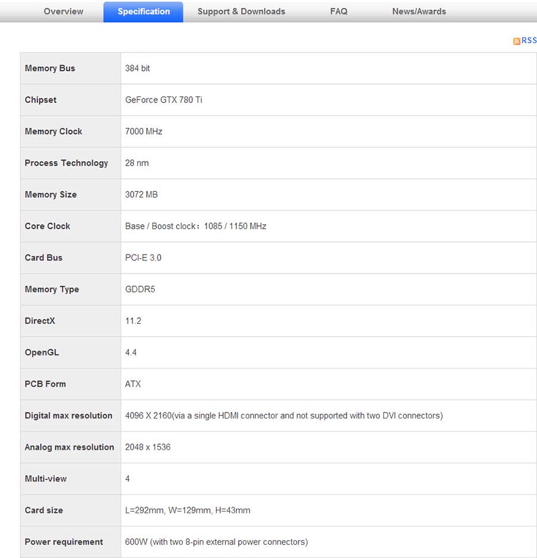Click the Card size dimensions value
The width and height of the screenshot is (537, 558).
coord(187,511)
